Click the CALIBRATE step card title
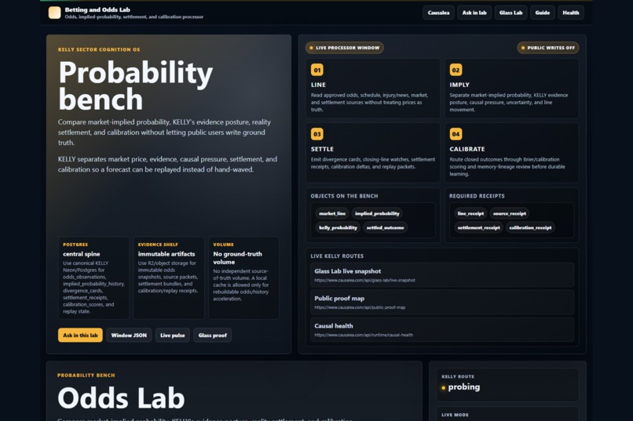 click(467, 149)
